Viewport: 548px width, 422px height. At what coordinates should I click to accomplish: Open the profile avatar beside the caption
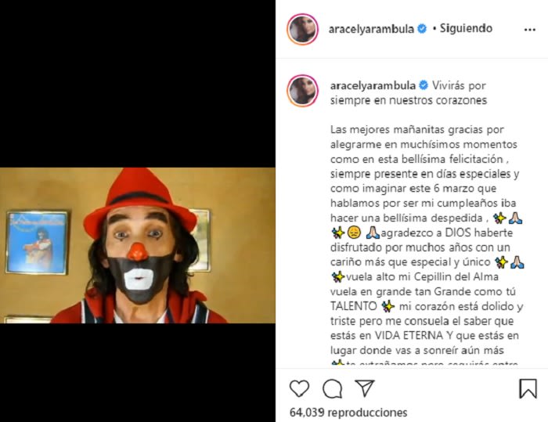(303, 91)
